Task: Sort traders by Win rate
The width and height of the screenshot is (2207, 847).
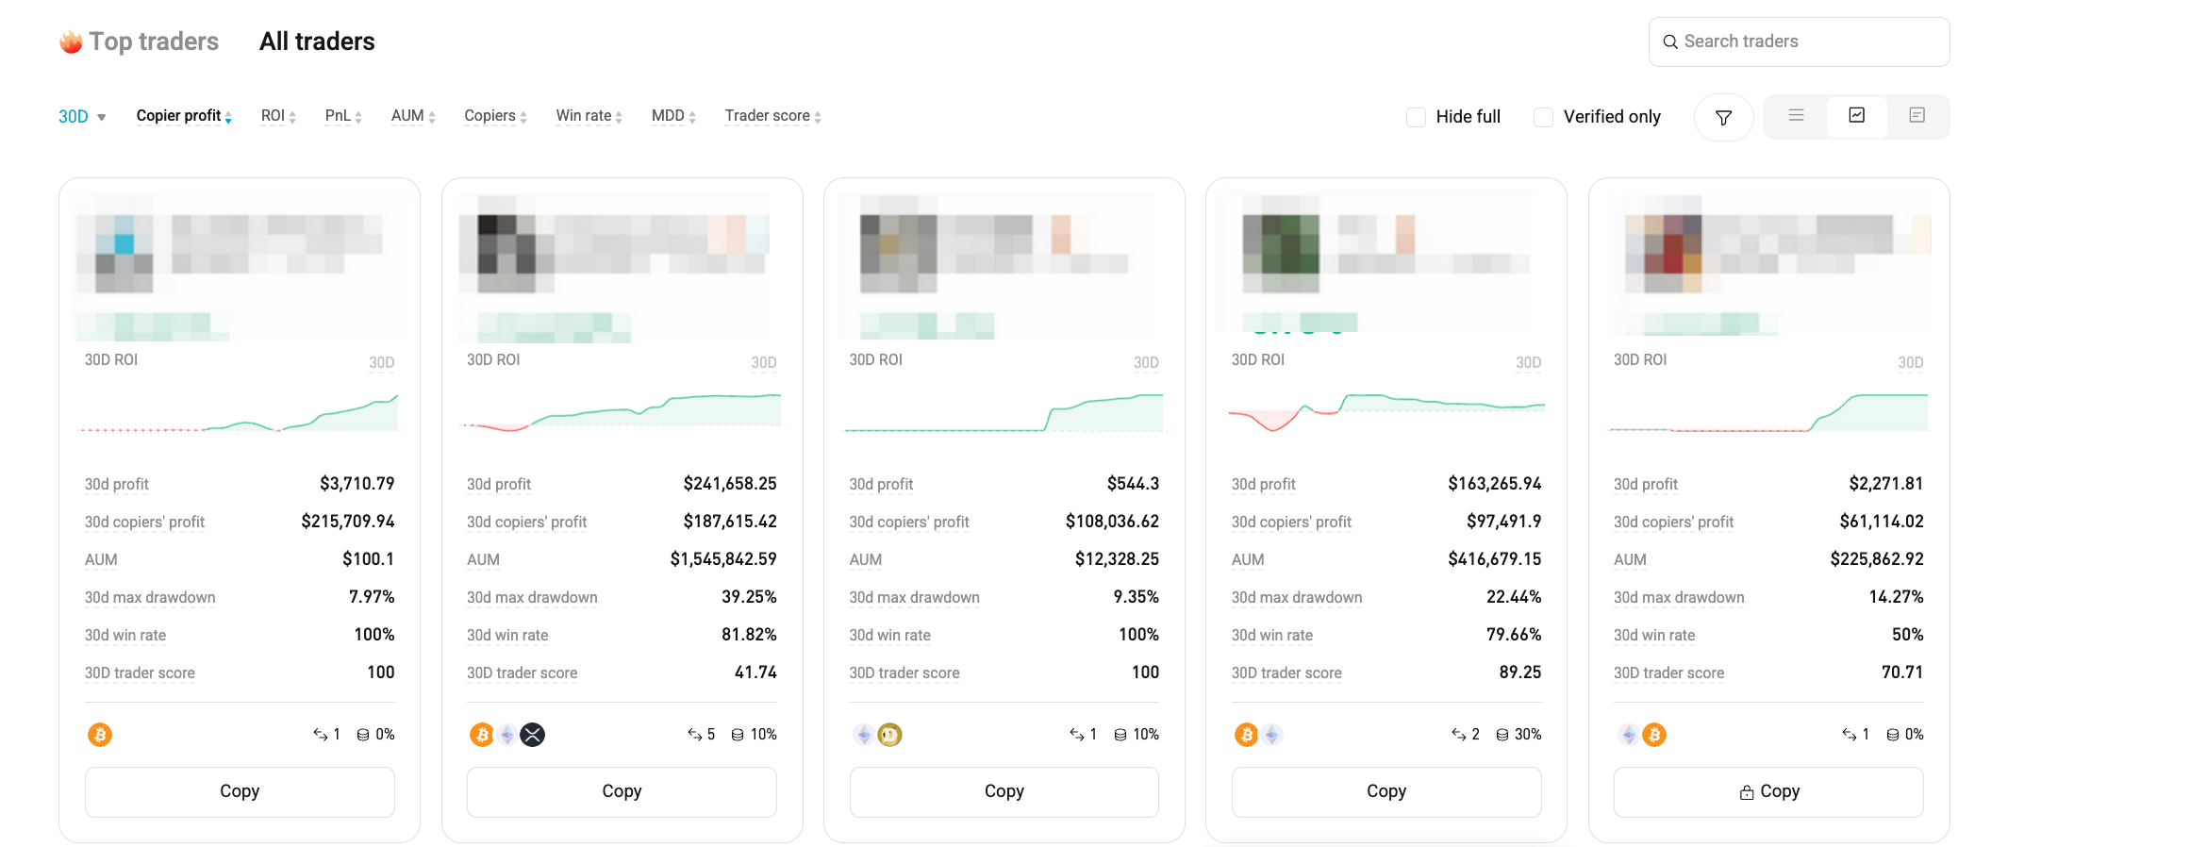Action: (x=583, y=115)
